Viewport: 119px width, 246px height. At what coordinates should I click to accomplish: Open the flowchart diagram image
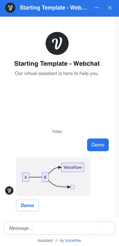[x=53, y=177]
